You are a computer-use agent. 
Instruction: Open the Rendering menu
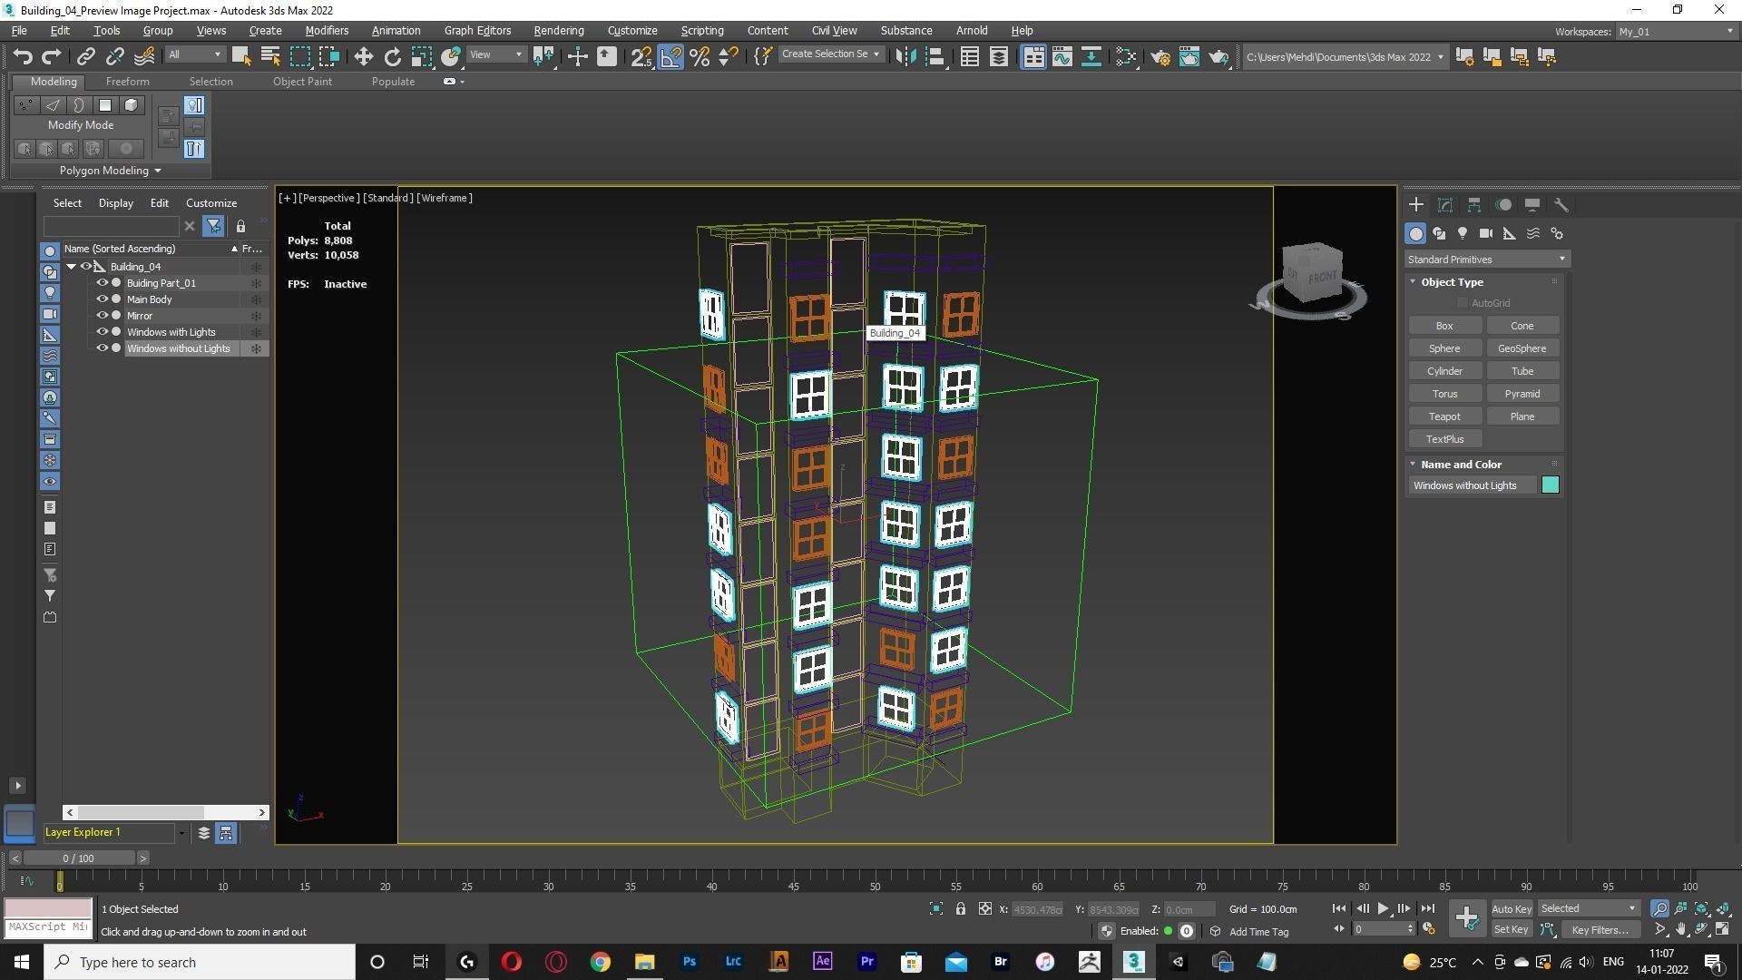point(558,31)
